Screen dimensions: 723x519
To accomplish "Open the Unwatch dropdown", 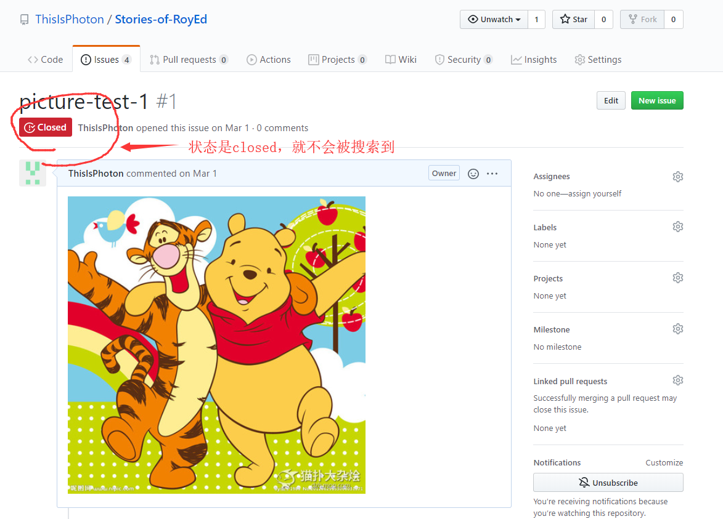I will 494,19.
